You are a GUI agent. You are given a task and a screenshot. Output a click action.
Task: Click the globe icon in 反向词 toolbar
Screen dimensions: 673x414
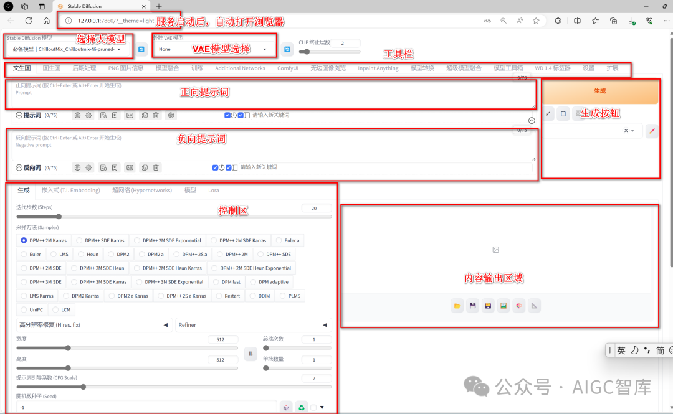(77, 167)
